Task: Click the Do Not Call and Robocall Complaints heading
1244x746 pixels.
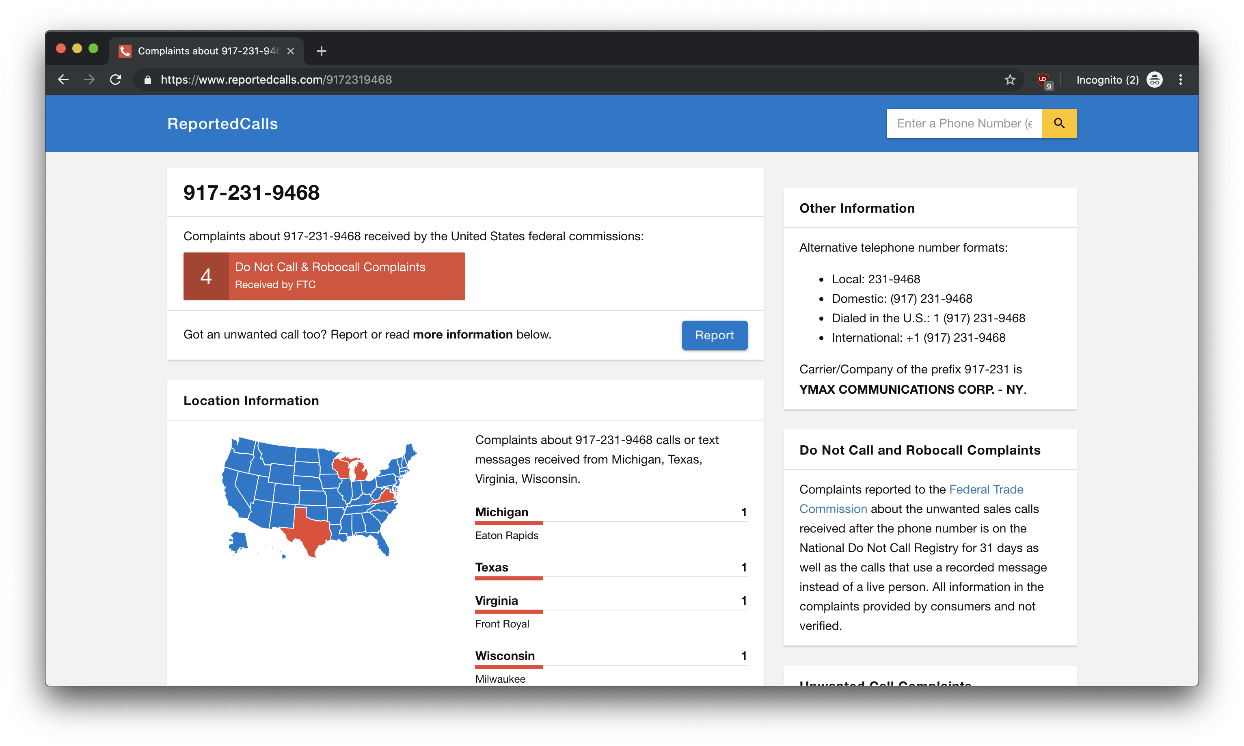Action: pos(920,450)
